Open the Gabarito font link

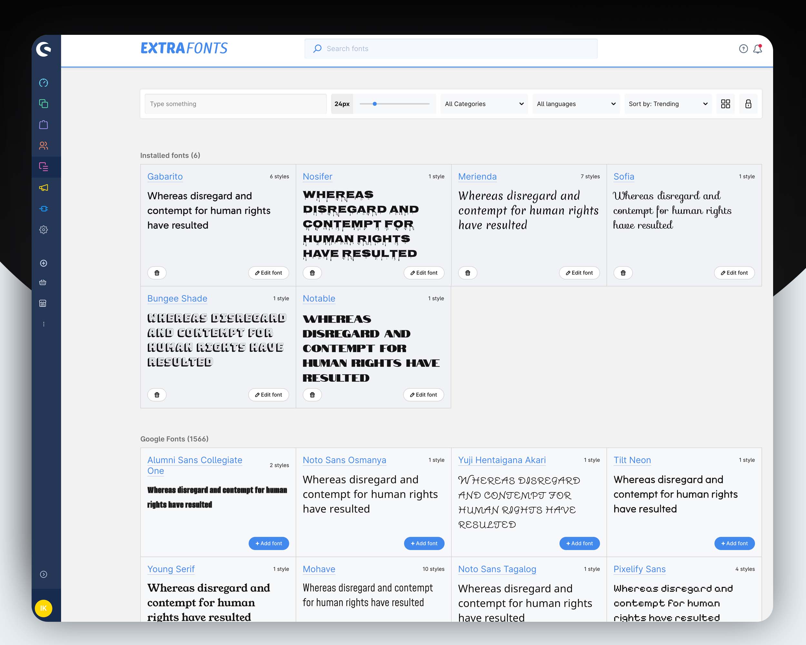click(165, 176)
